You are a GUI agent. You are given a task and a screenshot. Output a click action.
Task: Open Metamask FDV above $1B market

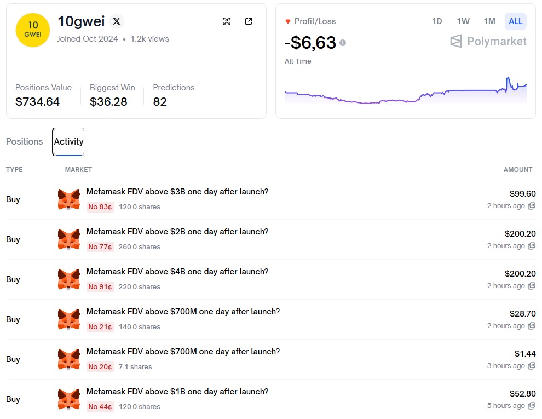point(177,392)
